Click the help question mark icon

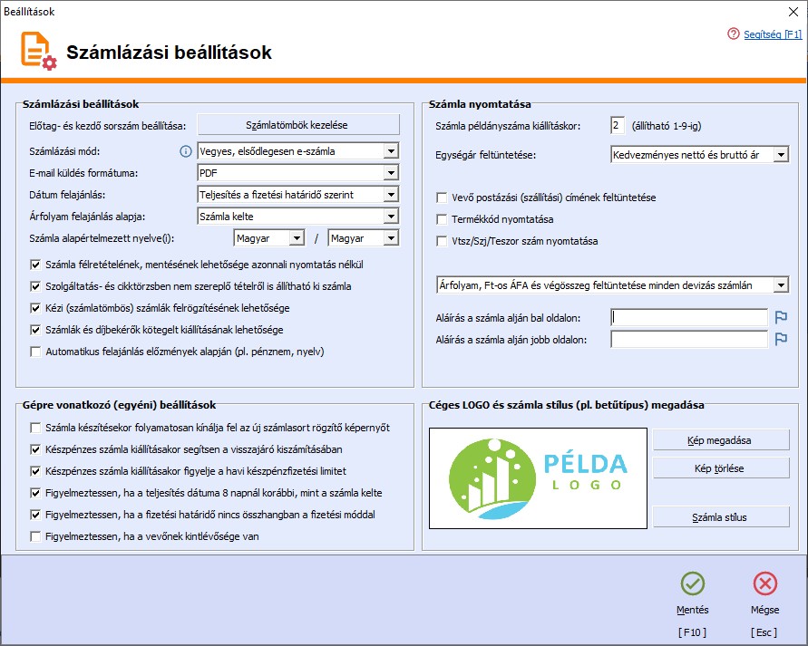[734, 34]
